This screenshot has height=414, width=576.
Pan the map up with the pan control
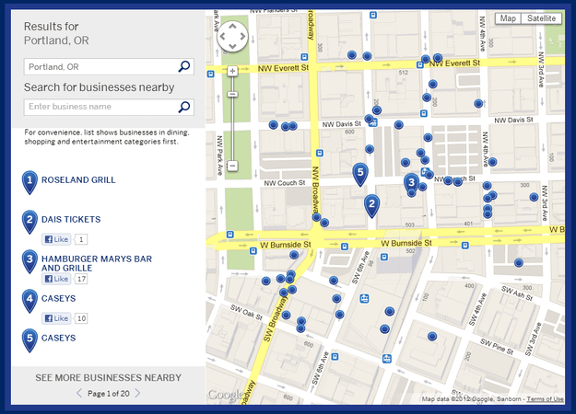(x=232, y=27)
